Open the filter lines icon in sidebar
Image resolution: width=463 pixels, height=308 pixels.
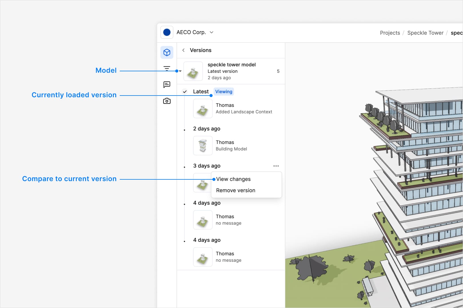167,68
